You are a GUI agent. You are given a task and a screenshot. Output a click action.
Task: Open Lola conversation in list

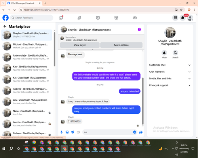(27, 102)
